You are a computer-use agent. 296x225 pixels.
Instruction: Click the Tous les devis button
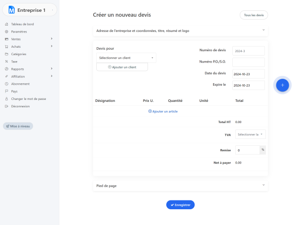254,15
